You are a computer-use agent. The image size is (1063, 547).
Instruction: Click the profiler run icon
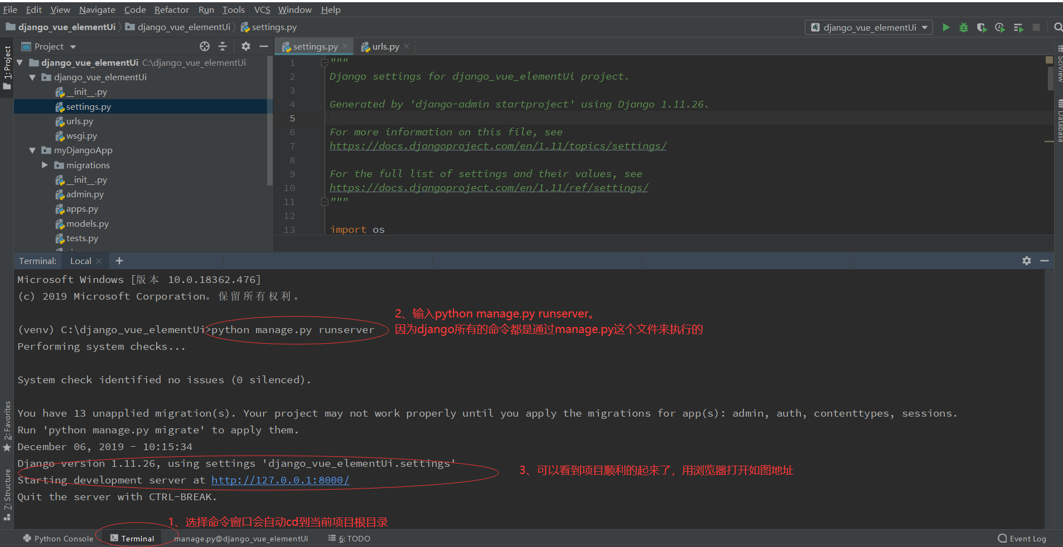click(x=999, y=27)
